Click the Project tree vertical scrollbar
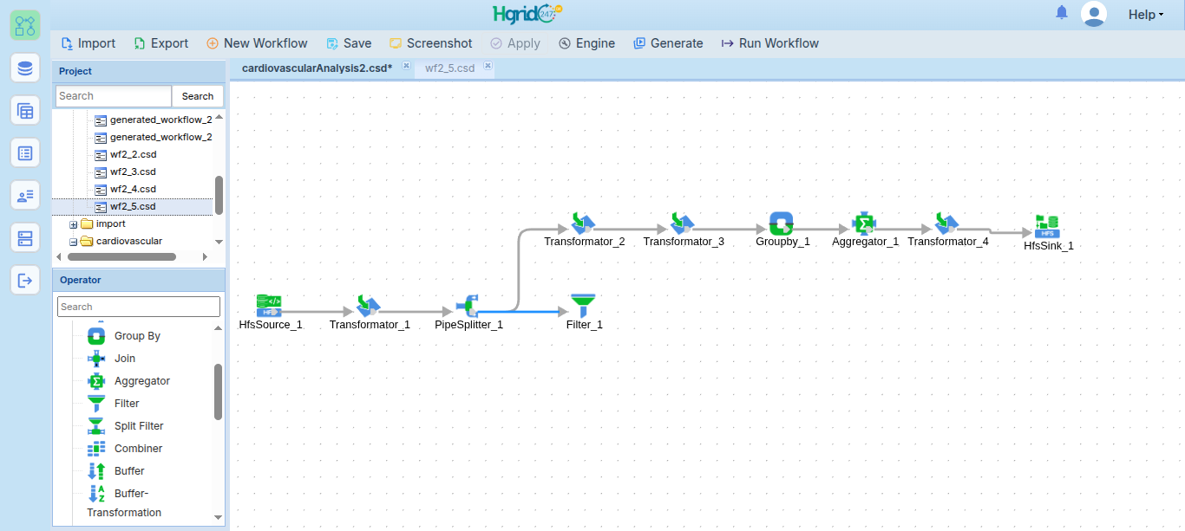 219,195
